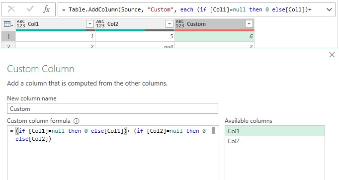Select the Custom column header
This screenshot has height=180, width=339.
pyautogui.click(x=214, y=24)
